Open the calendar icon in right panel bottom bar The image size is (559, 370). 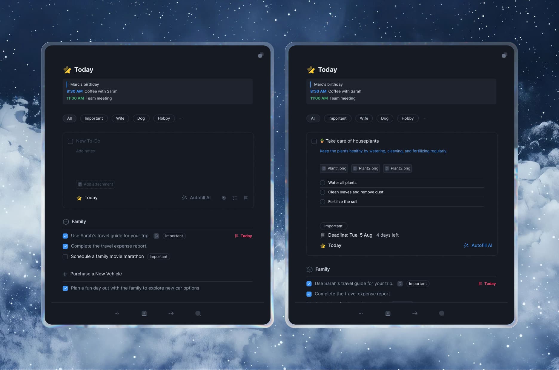[388, 313]
